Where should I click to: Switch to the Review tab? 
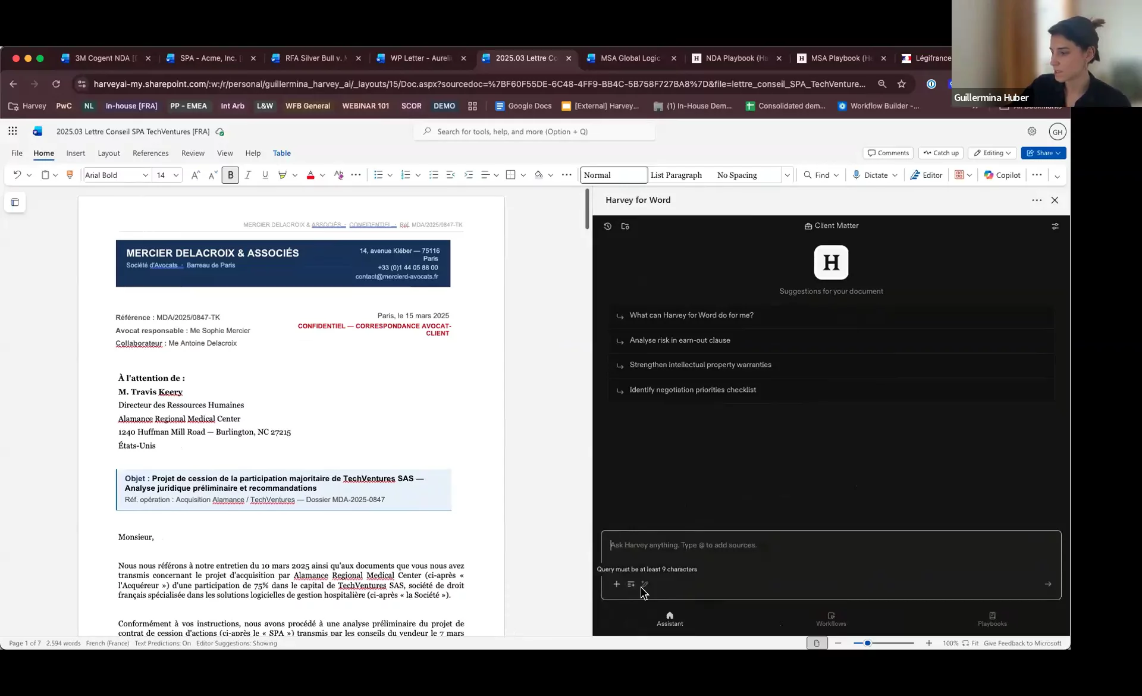point(193,153)
